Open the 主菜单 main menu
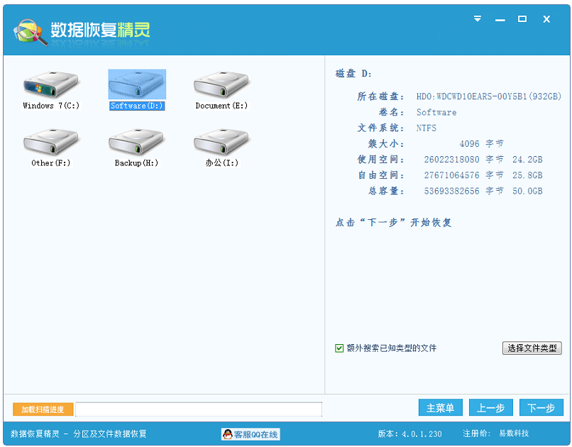 (440, 407)
